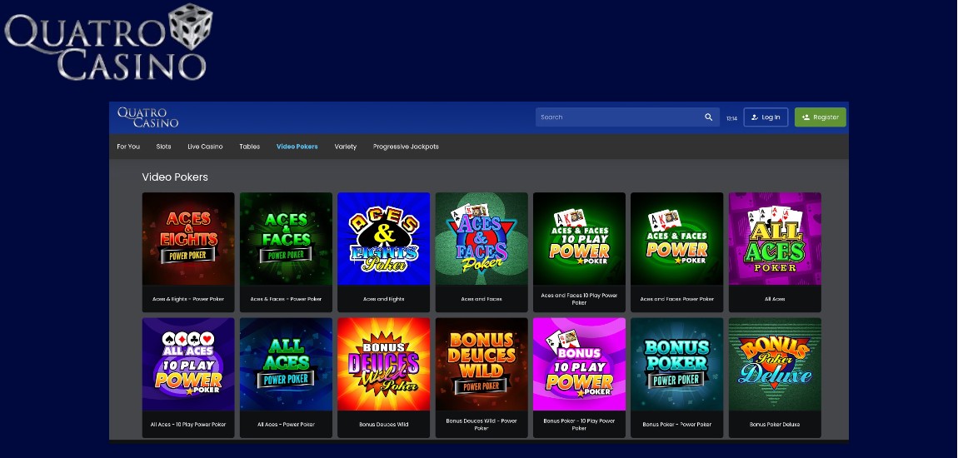Click the 'Bonus Poker - Power Poker' caption
This screenshot has height=458, width=958.
tap(677, 425)
